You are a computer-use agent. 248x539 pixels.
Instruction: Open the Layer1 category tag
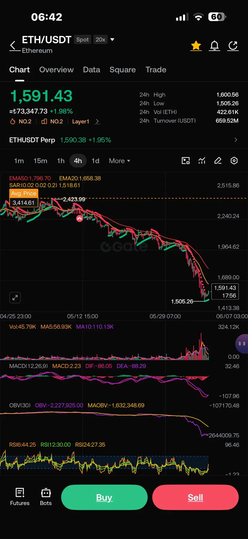click(81, 121)
